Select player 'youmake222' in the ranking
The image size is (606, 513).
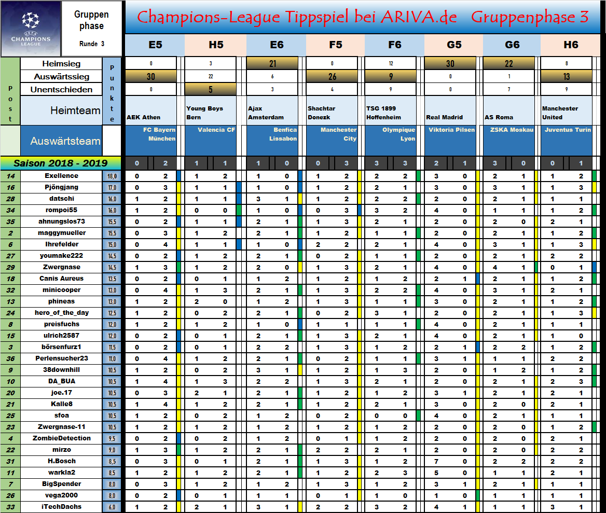pos(61,256)
